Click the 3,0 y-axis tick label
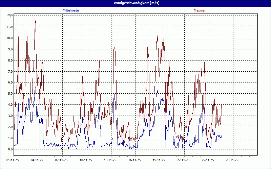Image resolution: width=271 pixels, height=169 pixels. point(10,116)
